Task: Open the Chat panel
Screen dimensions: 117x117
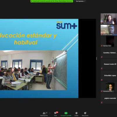Action: click(56, 114)
